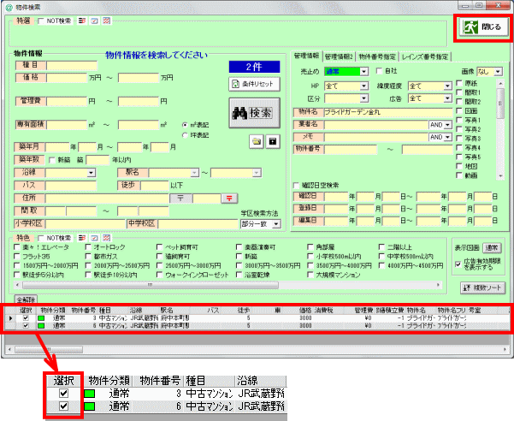Click the 閉じる exit icon button
This screenshot has height=421, width=514.
click(483, 27)
